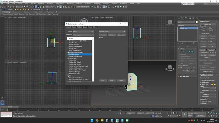Click the object color swatch beside name field
This screenshot has width=219, height=123.
[197, 22]
